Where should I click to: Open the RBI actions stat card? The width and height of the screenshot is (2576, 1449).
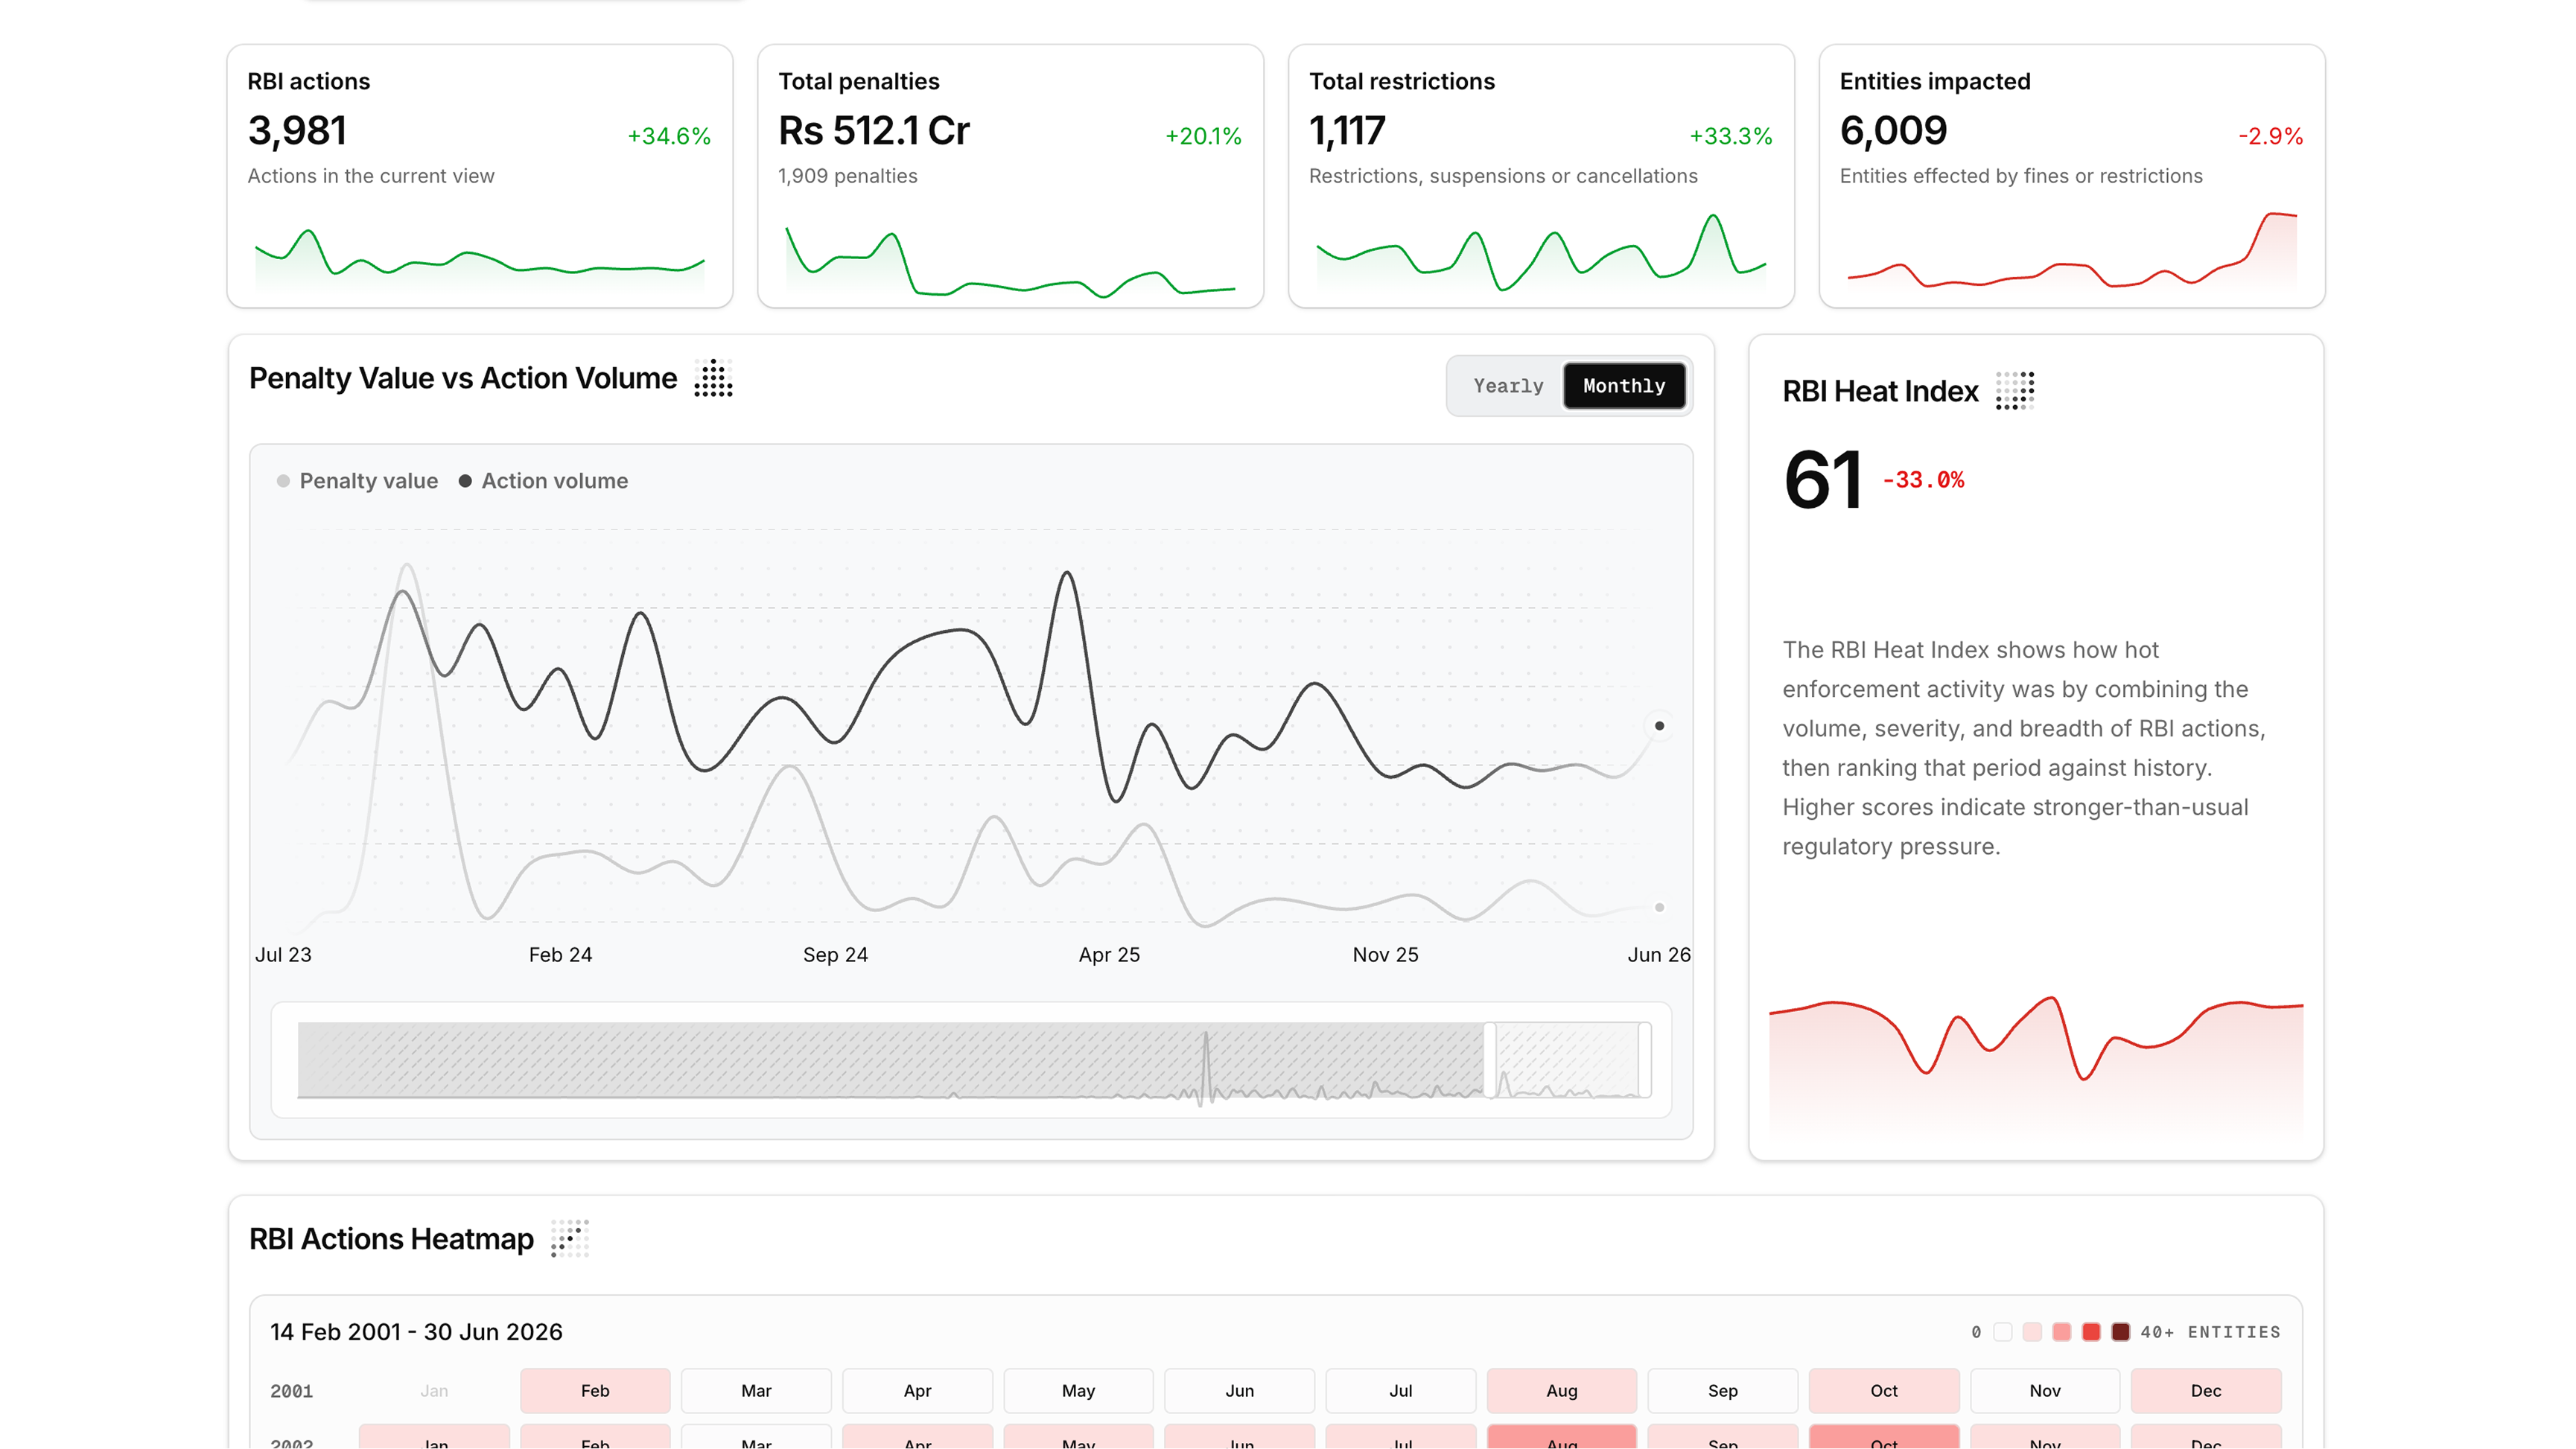tap(480, 176)
